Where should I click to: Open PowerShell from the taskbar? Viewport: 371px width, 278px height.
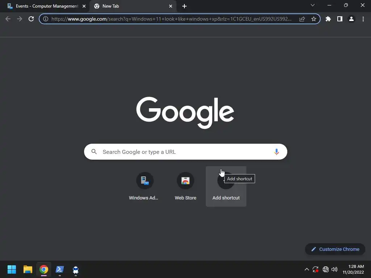(x=60, y=269)
